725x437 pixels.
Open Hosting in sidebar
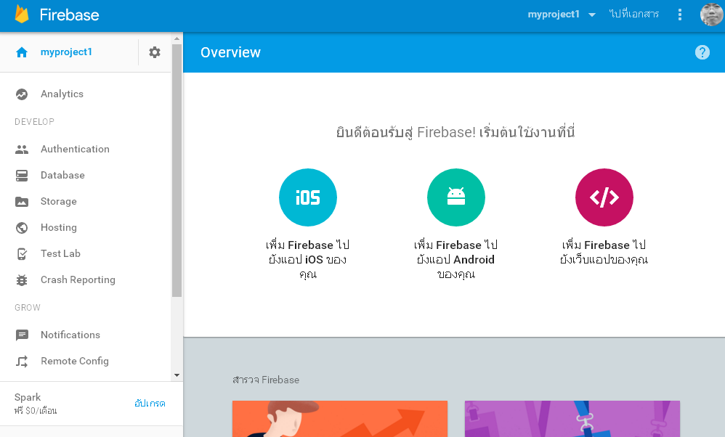[x=59, y=227]
